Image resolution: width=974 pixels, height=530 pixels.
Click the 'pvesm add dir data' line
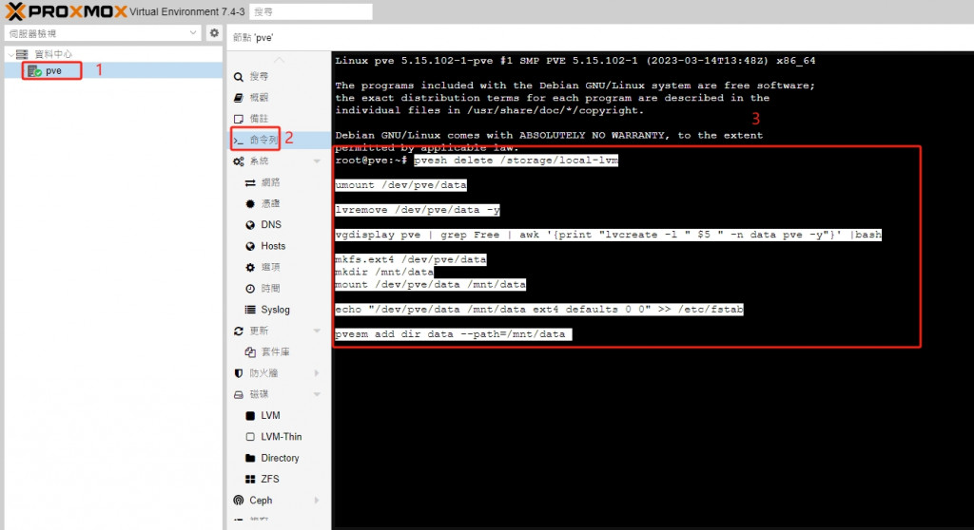(x=453, y=334)
